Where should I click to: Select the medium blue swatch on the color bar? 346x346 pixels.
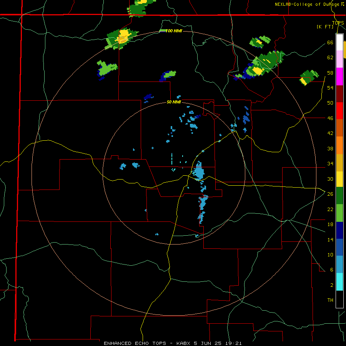tap(339, 247)
